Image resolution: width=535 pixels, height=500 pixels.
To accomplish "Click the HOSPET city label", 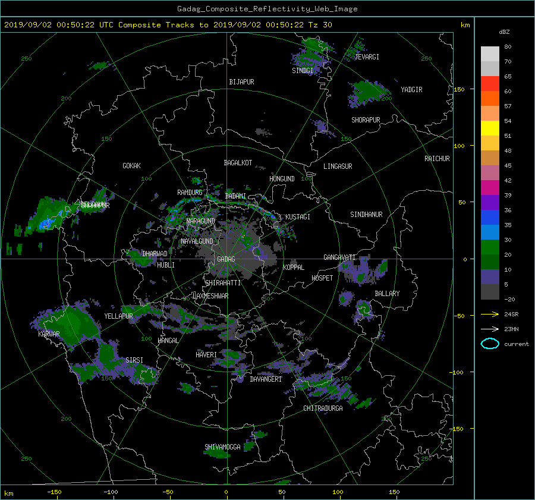I will point(322,278).
